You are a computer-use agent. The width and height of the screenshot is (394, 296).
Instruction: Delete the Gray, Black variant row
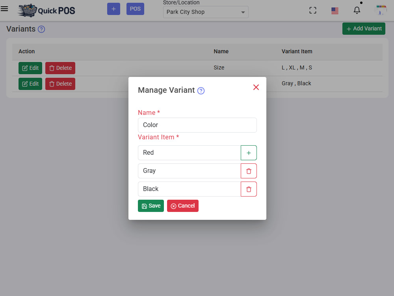[x=60, y=84]
